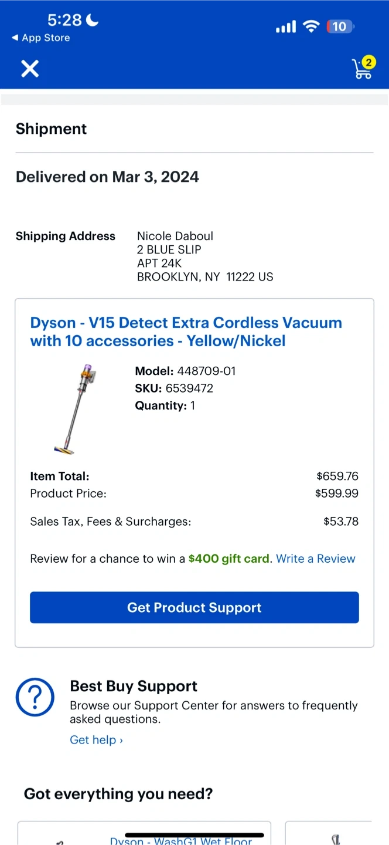The width and height of the screenshot is (389, 845).
Task: Open the Dyson WashG1 Wet Floor recommendation
Action: (180, 840)
